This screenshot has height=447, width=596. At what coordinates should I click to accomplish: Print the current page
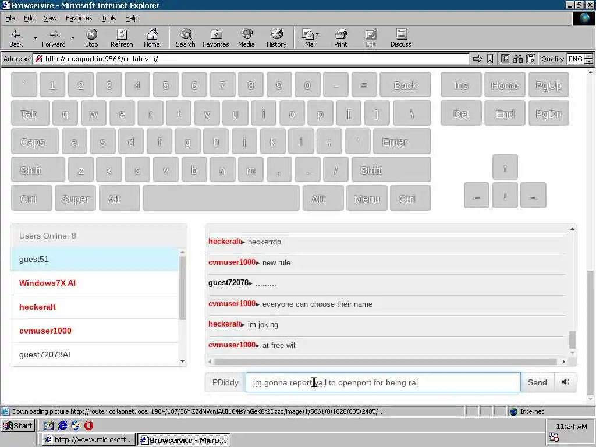tap(340, 38)
